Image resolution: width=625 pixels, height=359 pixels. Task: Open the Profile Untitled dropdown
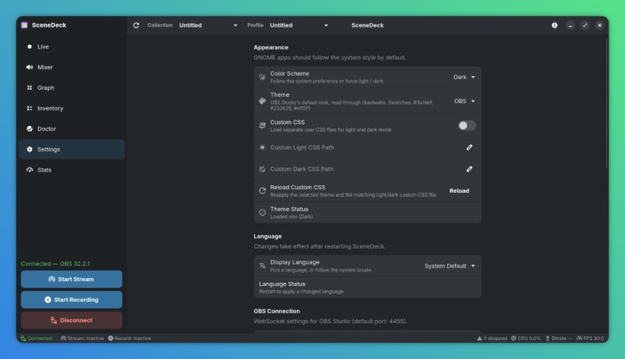(x=299, y=25)
